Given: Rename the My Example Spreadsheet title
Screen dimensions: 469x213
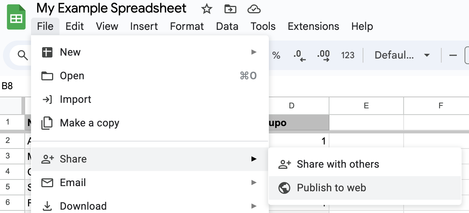Looking at the screenshot, I should click(x=112, y=8).
